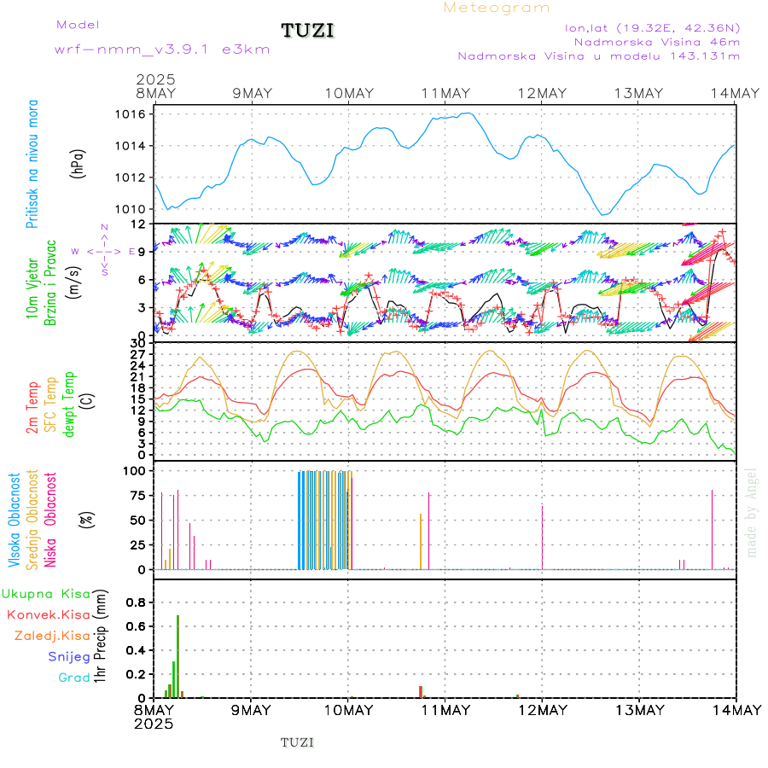
Task: Click the Snijeg legend entry
Action: click(x=69, y=656)
